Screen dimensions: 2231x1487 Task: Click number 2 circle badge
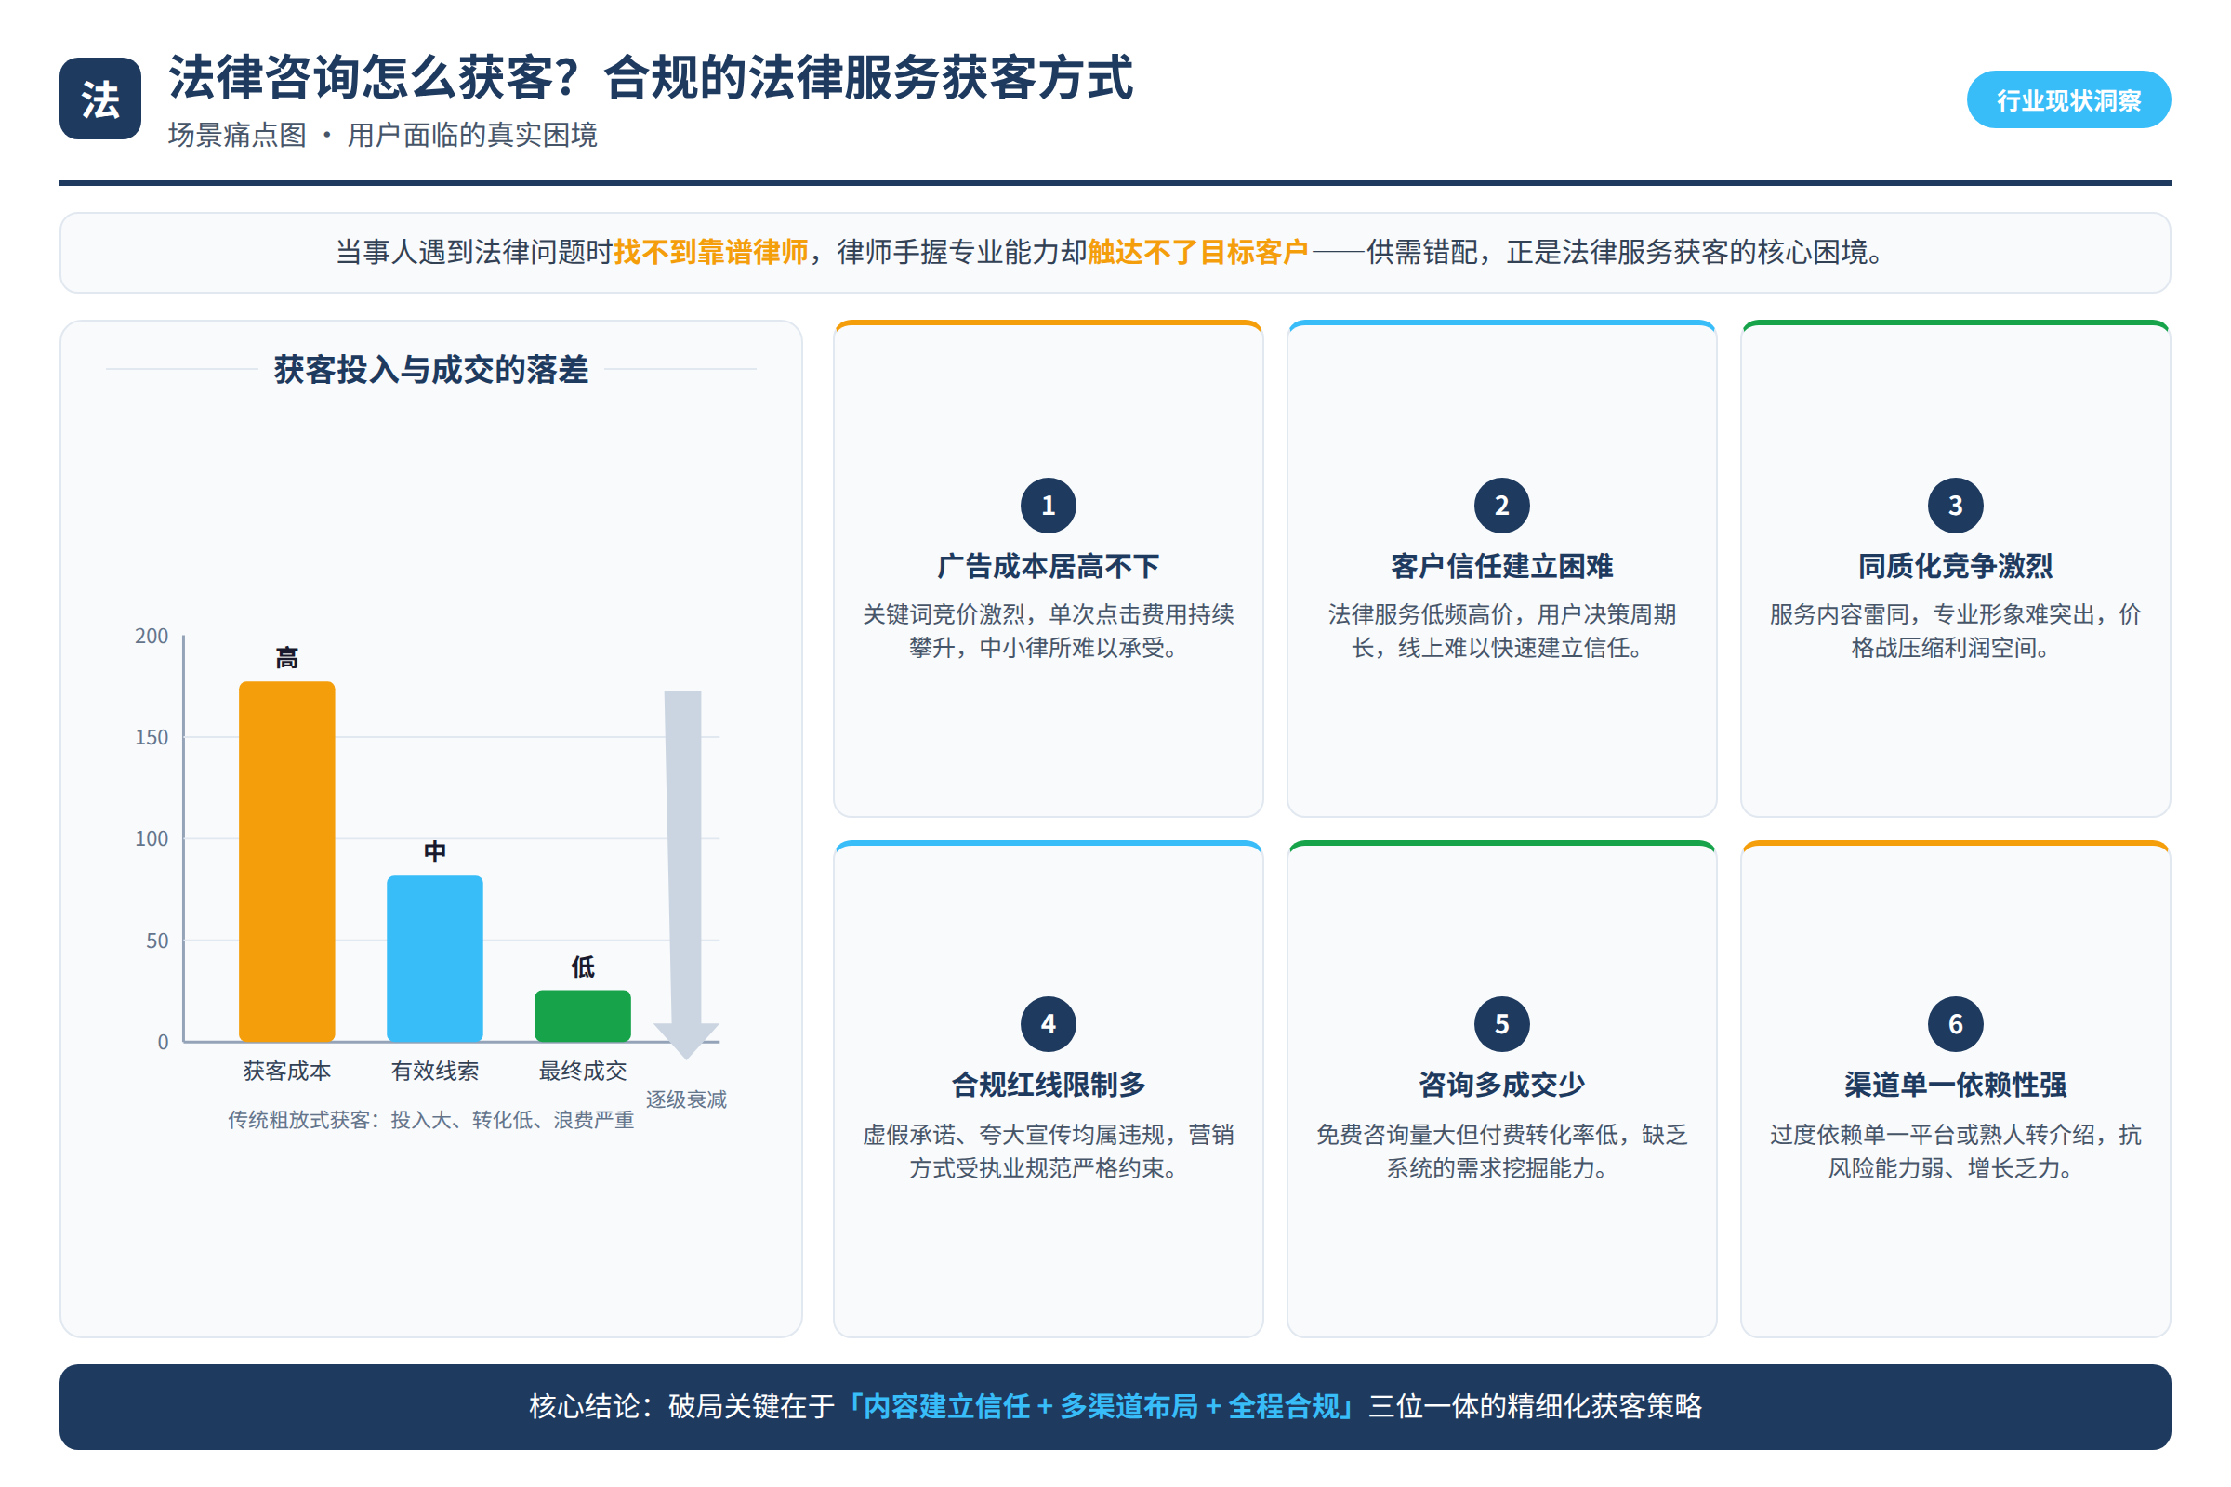point(1501,506)
